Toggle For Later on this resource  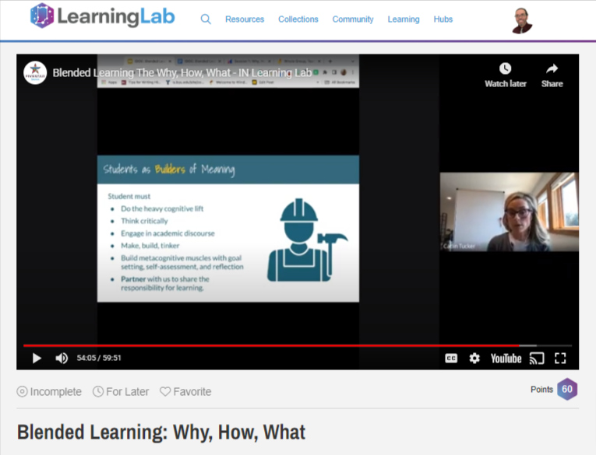(x=121, y=391)
